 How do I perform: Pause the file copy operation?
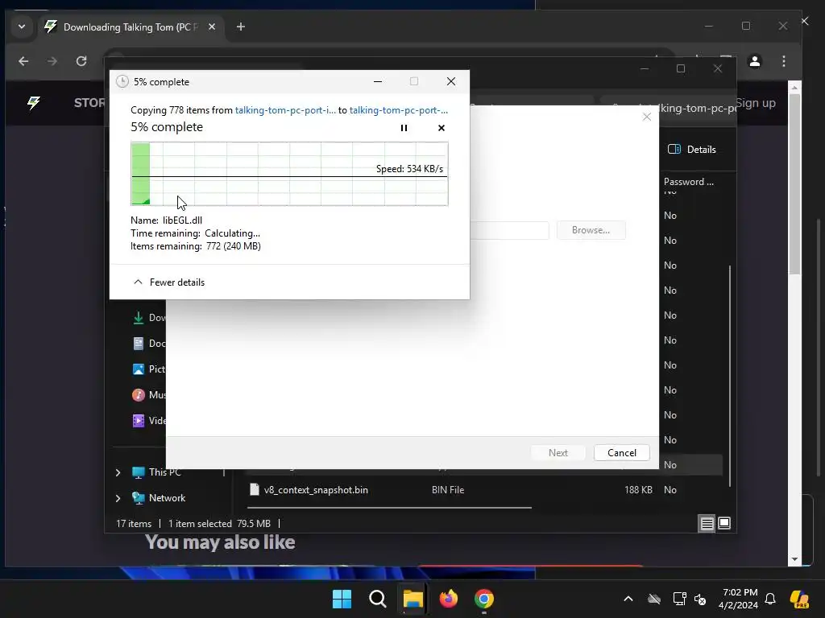pos(404,128)
